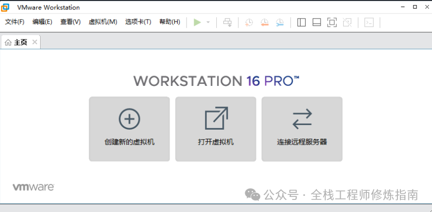Click the console view toolbar icon

(x=369, y=22)
